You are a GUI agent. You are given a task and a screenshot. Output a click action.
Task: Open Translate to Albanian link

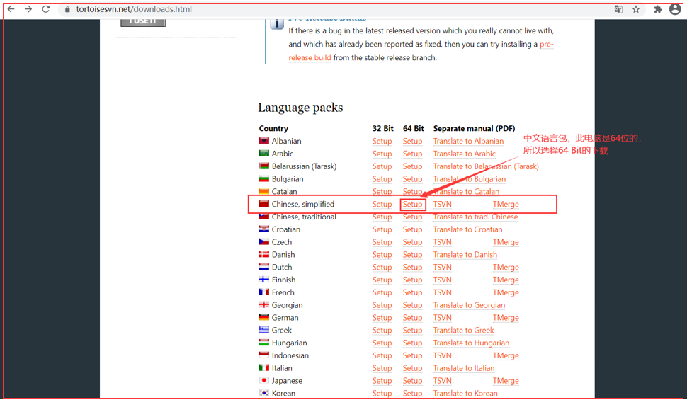[468, 141]
